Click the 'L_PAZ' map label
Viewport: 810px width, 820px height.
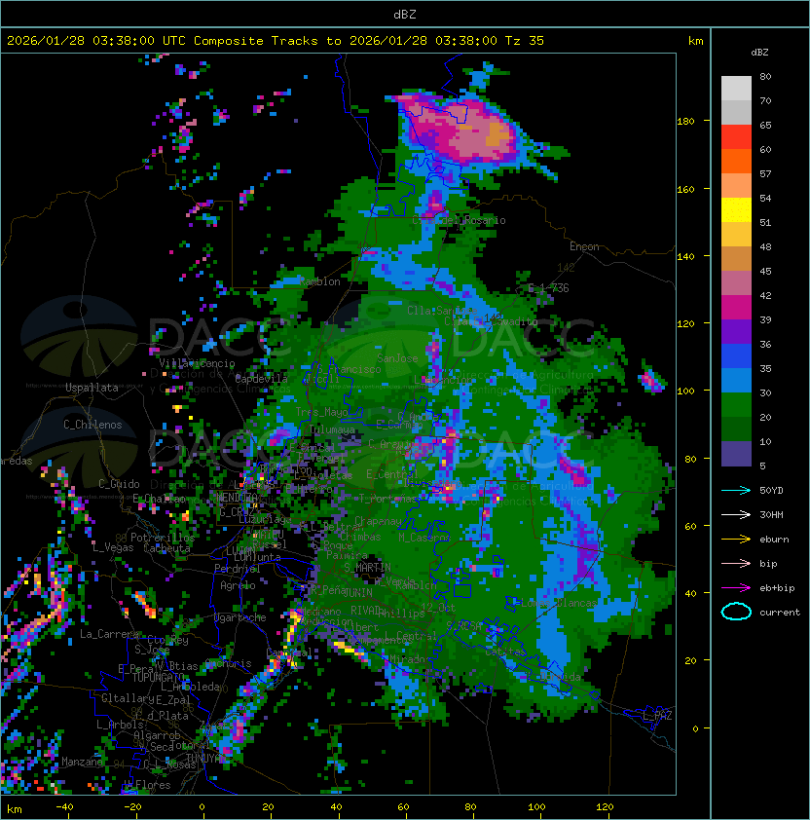tap(657, 716)
